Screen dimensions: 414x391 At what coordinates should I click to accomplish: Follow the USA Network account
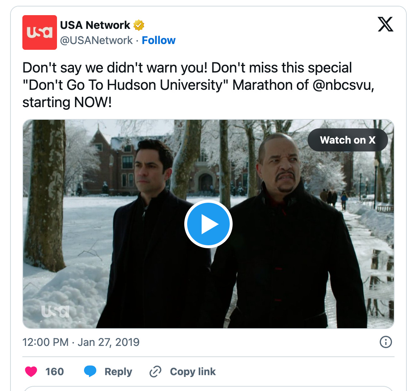[158, 40]
